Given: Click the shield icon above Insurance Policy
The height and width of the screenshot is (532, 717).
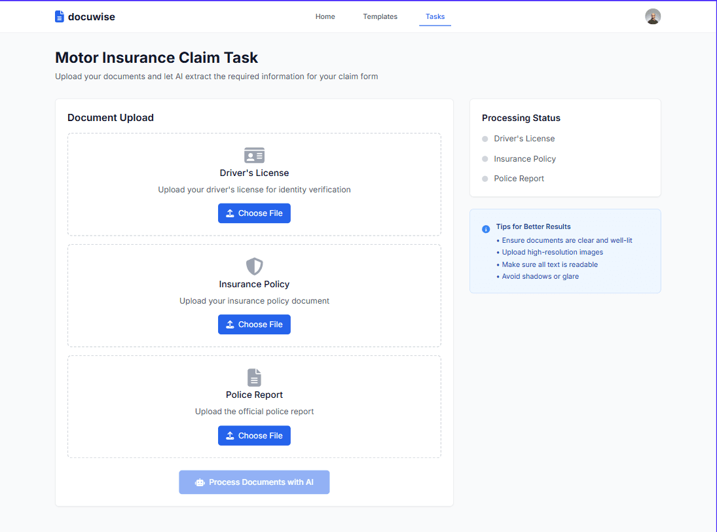Looking at the screenshot, I should 254,266.
